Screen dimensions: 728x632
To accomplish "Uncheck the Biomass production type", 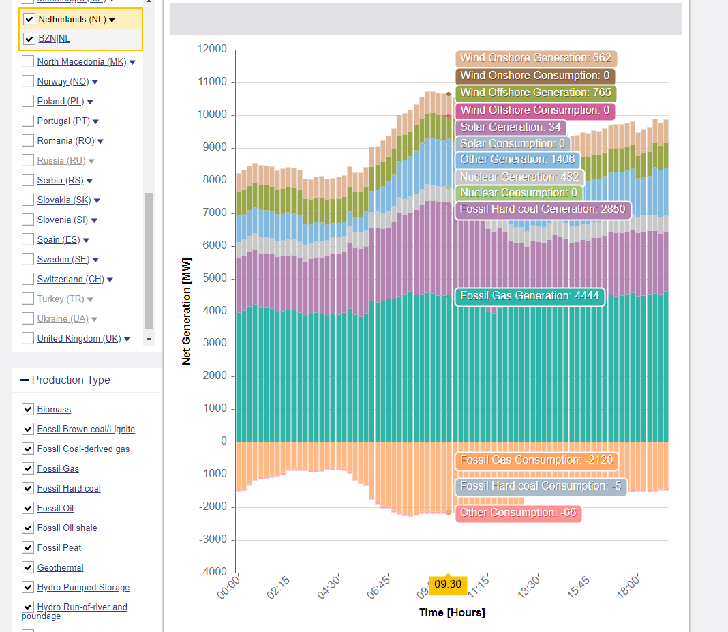I will point(28,409).
